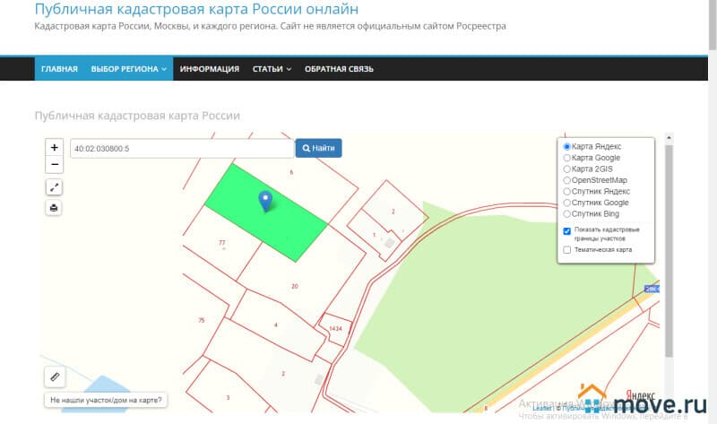The image size is (717, 424).
Task: Toggle fullscreen map view
Action: click(x=55, y=187)
